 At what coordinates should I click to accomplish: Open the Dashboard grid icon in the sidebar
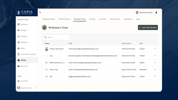pyautogui.click(x=19, y=24)
